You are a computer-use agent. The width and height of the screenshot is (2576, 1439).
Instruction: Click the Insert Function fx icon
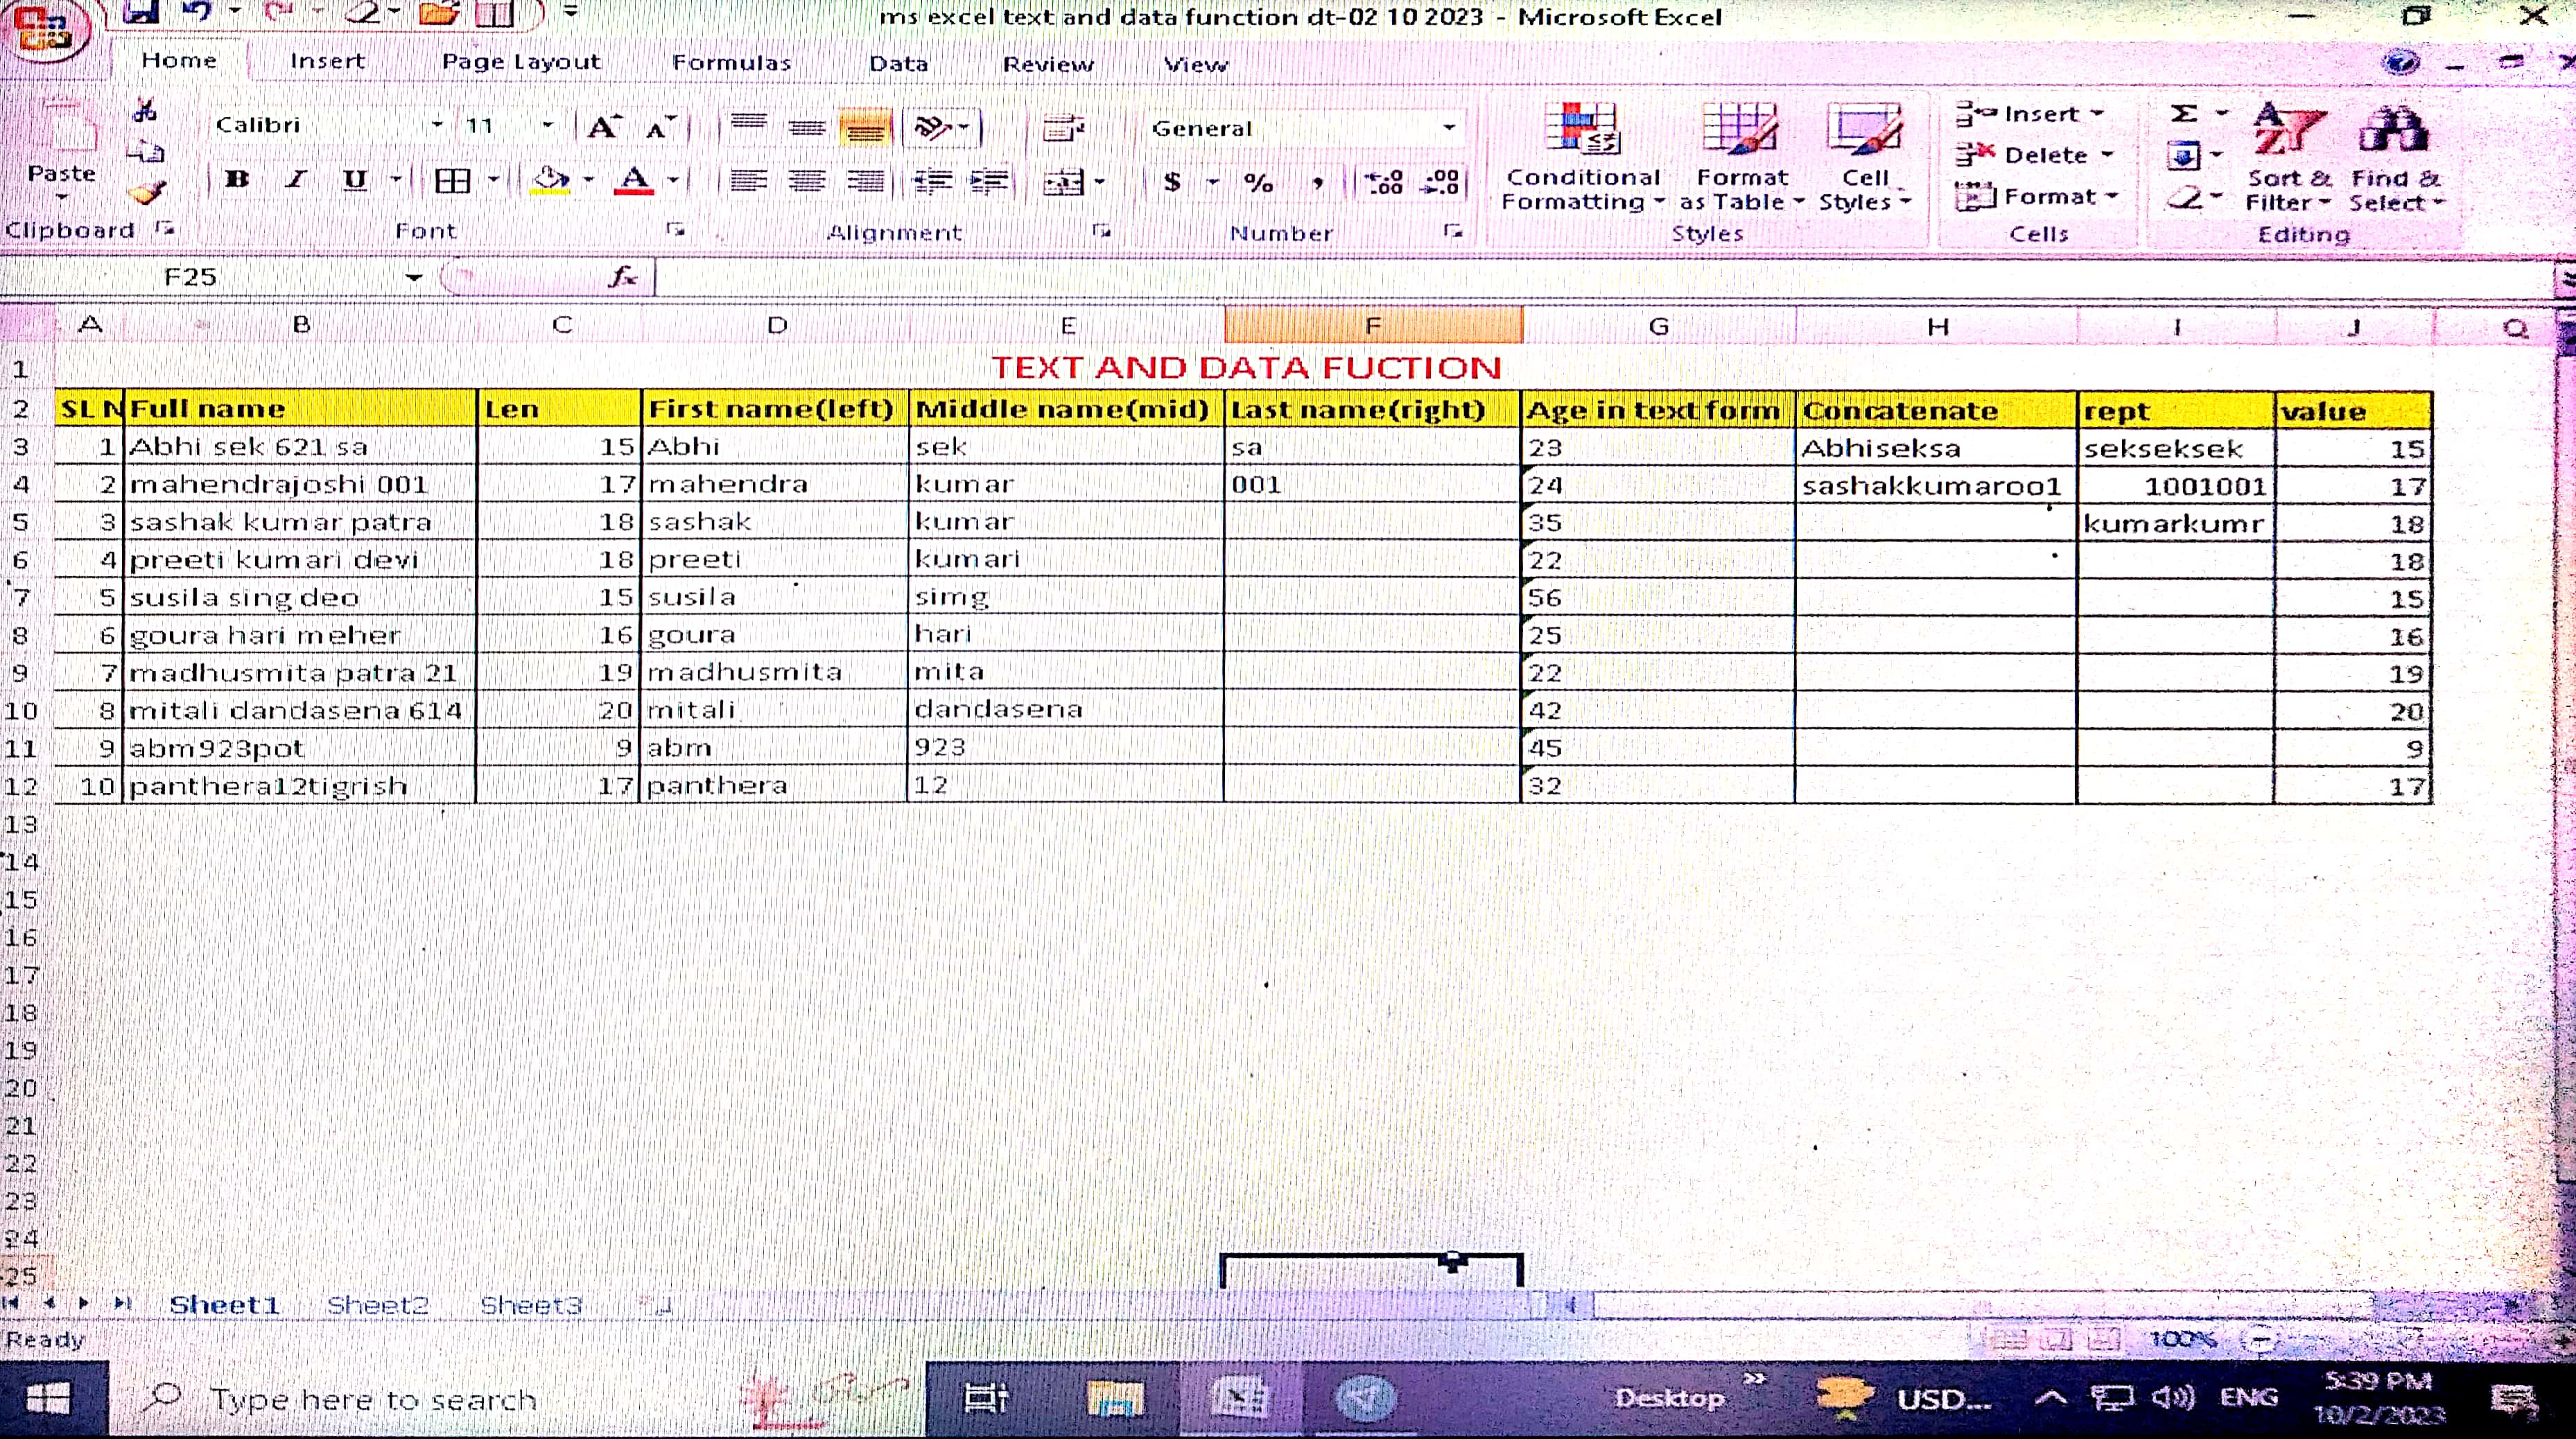pyautogui.click(x=623, y=277)
